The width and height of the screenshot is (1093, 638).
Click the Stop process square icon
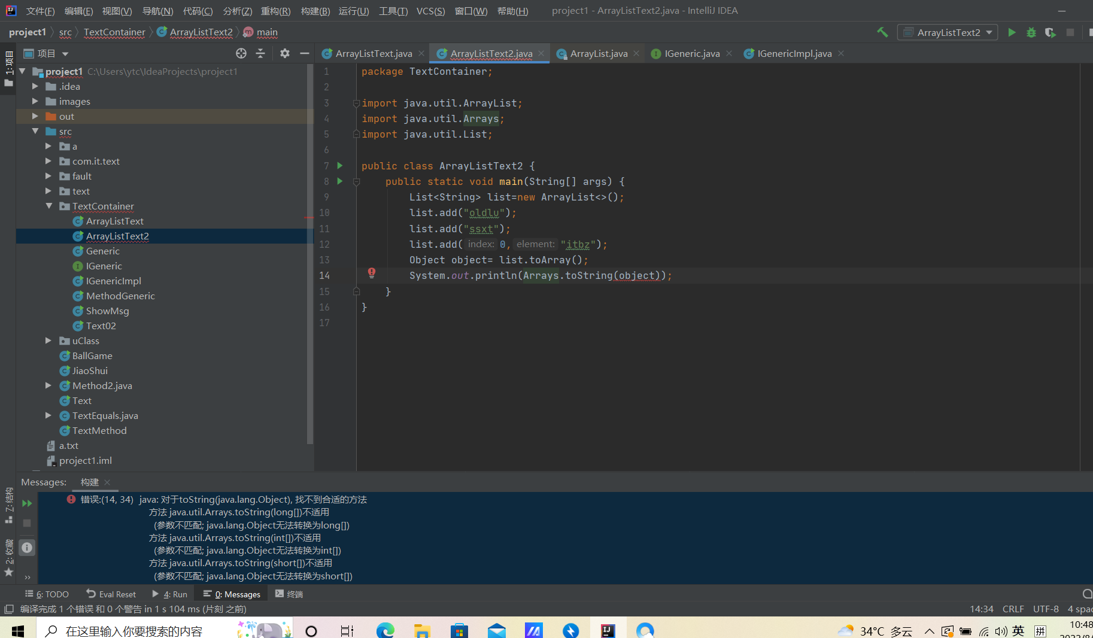1070,32
